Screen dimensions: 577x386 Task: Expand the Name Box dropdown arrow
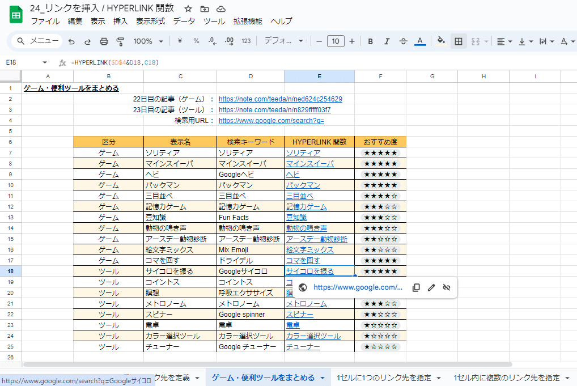tap(45, 62)
